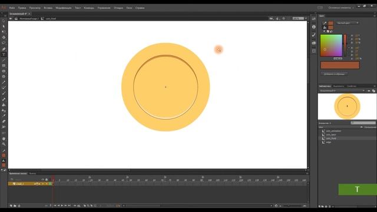Screen dimensions: 377x212
Task: Select the fill color bucket icon
Action: (325, 28)
